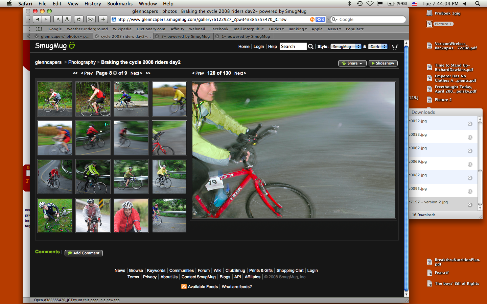Screen dimensions: 487x304
Task: Click the Bluetooth menu bar icon
Action: 350,3
